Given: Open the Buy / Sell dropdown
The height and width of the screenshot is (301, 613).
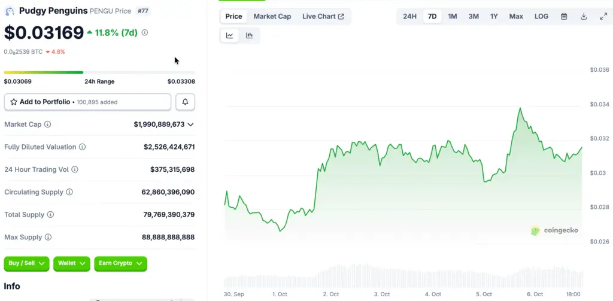Looking at the screenshot, I should (26, 263).
